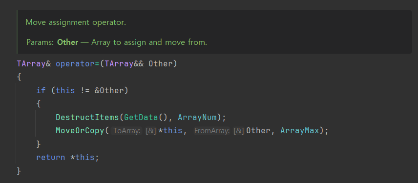Click '*this' argument in MoveOrCopy call
Image resolution: width=418 pixels, height=183 pixels.
tap(170, 130)
